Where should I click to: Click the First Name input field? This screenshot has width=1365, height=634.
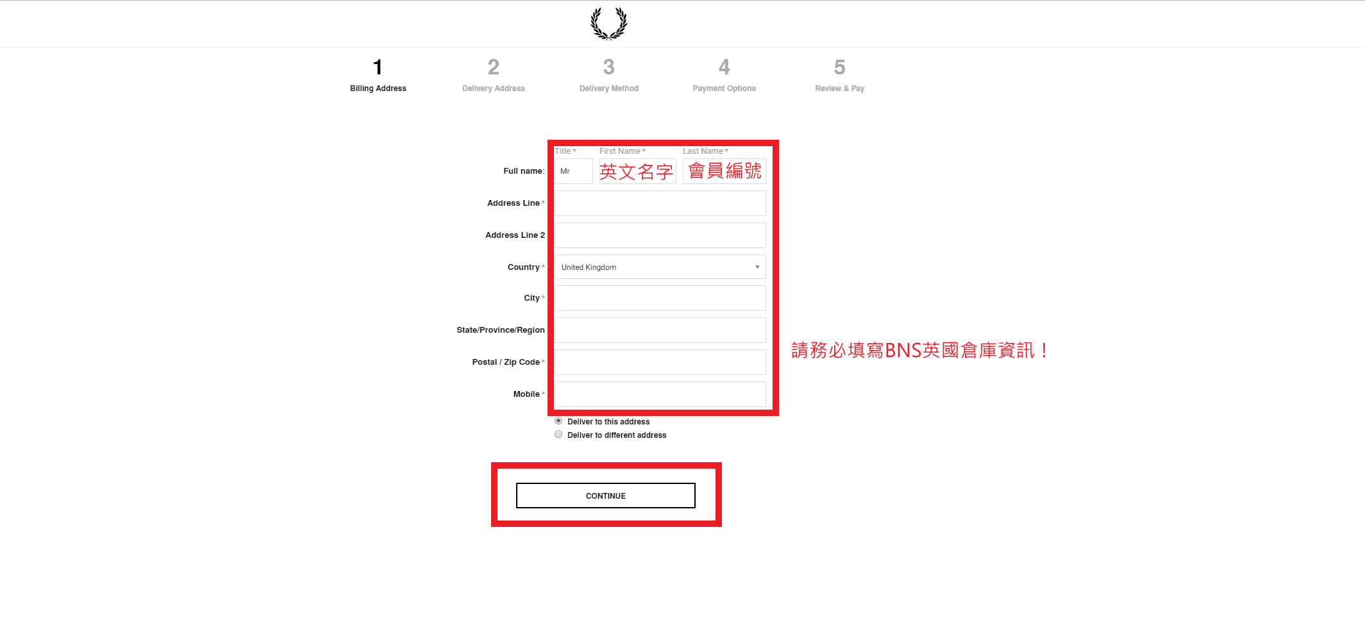click(637, 172)
